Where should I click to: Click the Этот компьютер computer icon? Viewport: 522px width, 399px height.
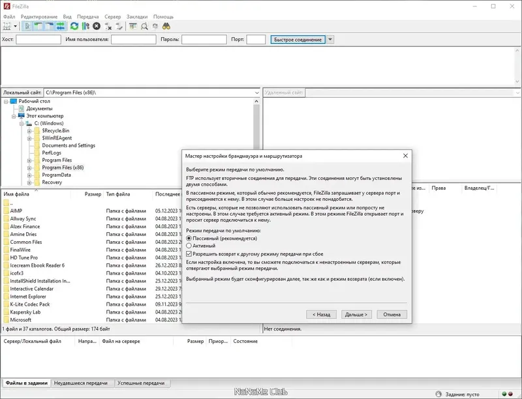(x=22, y=115)
